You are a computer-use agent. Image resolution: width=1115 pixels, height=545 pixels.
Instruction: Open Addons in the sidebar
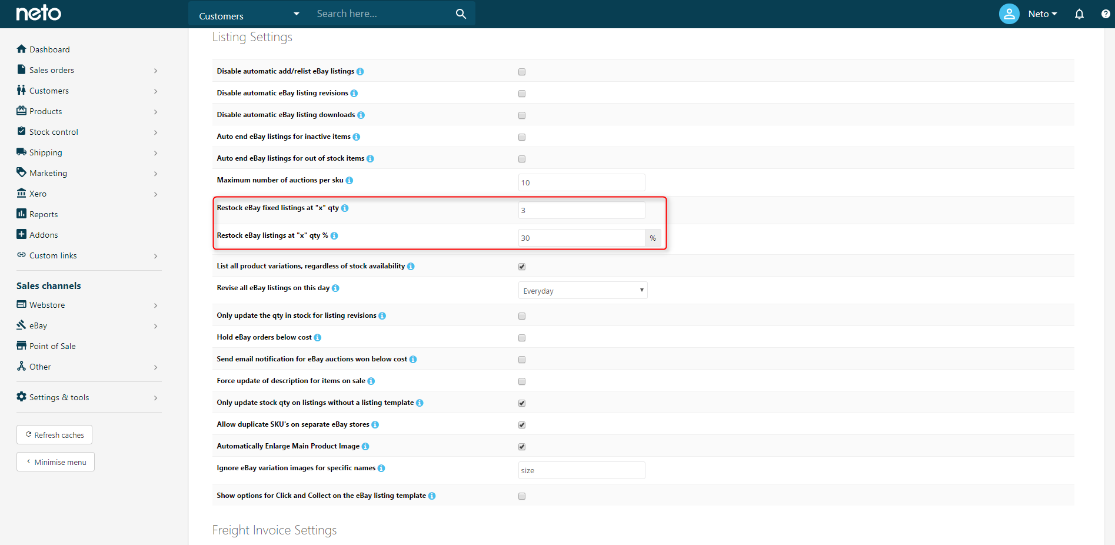pyautogui.click(x=44, y=235)
